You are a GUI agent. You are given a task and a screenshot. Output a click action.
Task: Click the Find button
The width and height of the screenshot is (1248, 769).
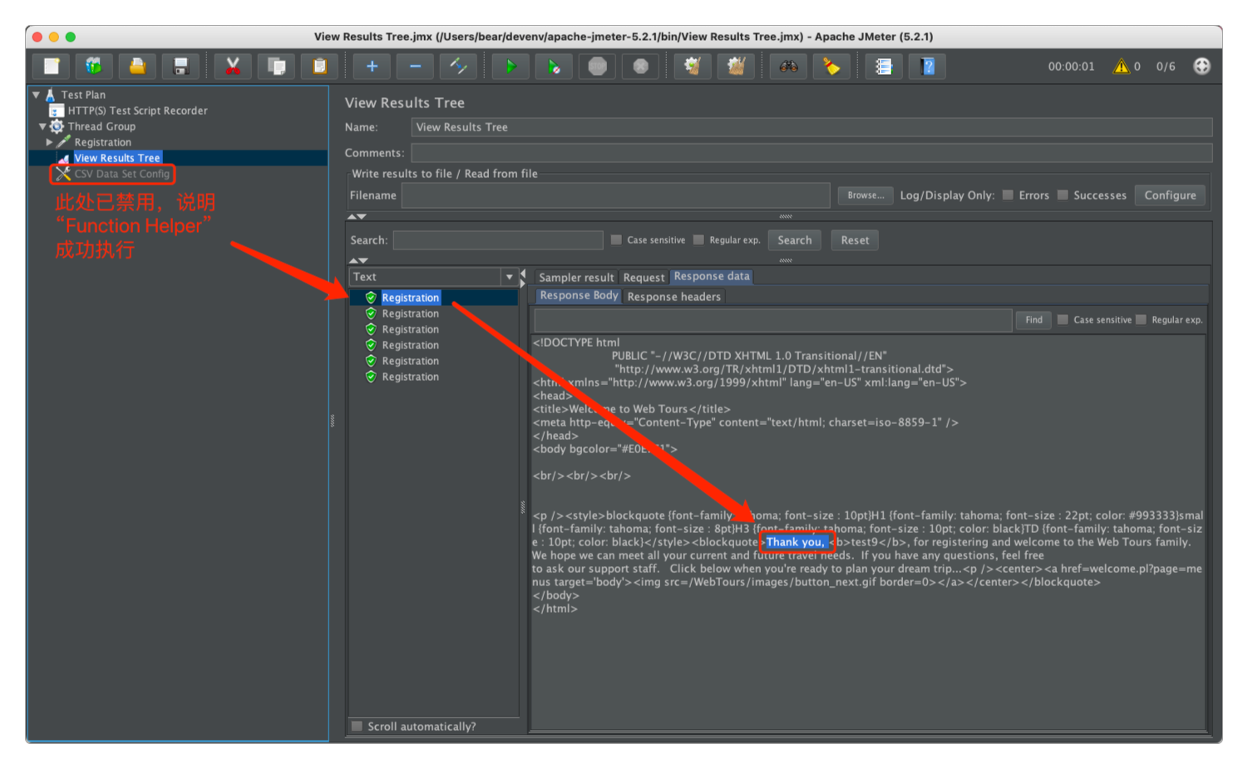[1033, 320]
